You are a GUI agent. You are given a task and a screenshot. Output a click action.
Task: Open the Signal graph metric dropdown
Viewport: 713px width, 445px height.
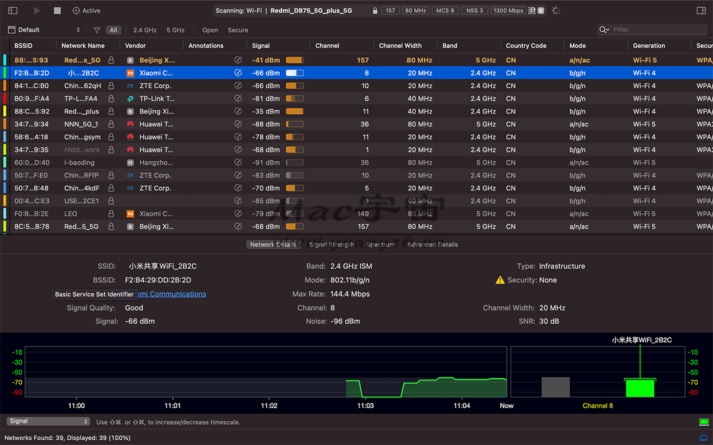pos(48,421)
